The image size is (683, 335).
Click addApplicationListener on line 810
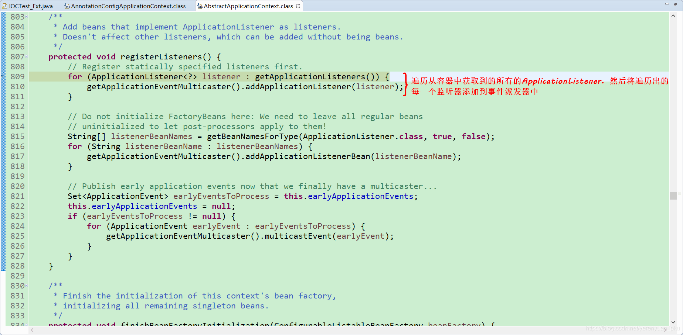298,87
